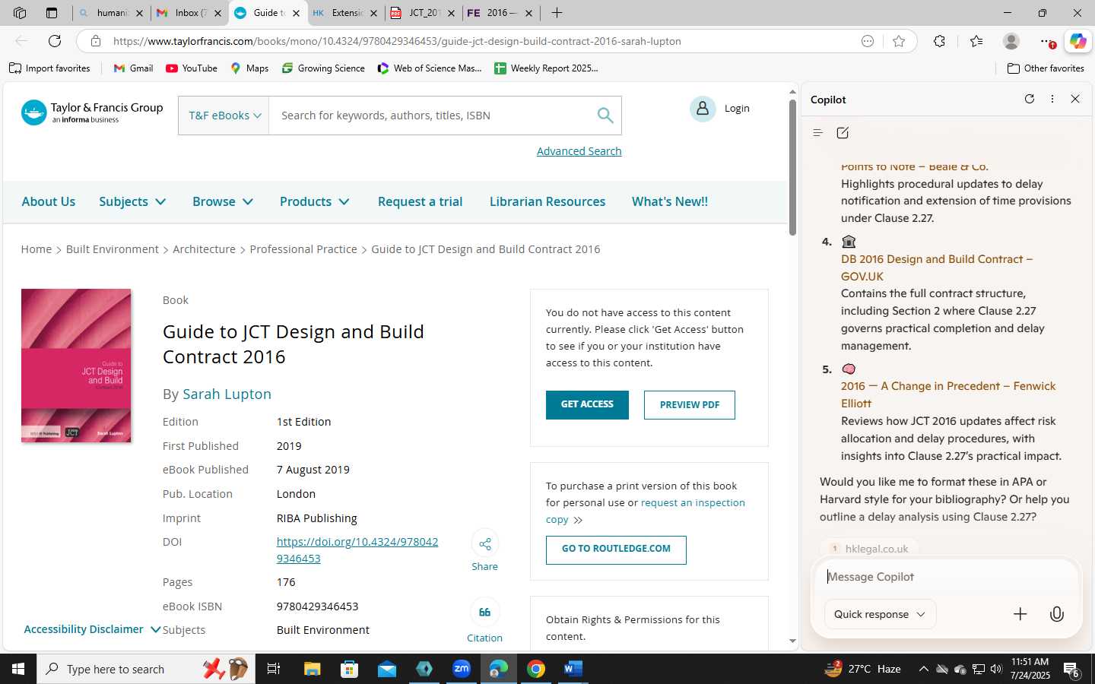The image size is (1095, 684).
Task: Expand Products navigation dropdown
Action: pyautogui.click(x=315, y=201)
